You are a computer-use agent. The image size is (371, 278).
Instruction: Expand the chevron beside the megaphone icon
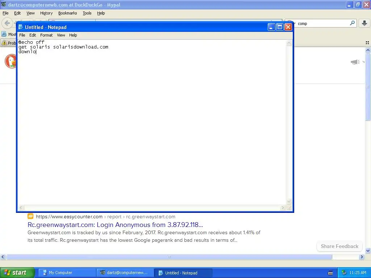point(364,62)
